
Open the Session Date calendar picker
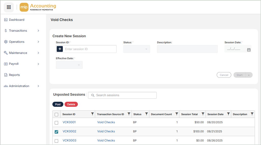coord(249,50)
